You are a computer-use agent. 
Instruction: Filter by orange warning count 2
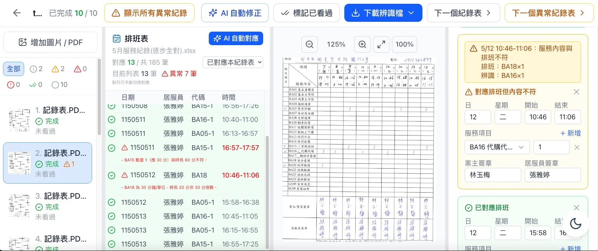click(58, 69)
